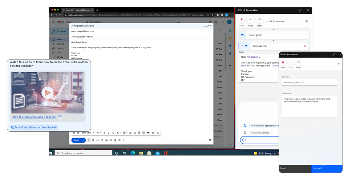Toggle quote formatting
The width and height of the screenshot is (356, 180).
[x=148, y=133]
